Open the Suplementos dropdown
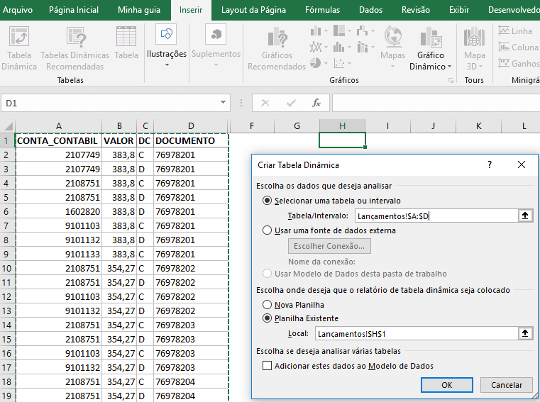Viewport: 540px width, 402px height. click(216, 65)
